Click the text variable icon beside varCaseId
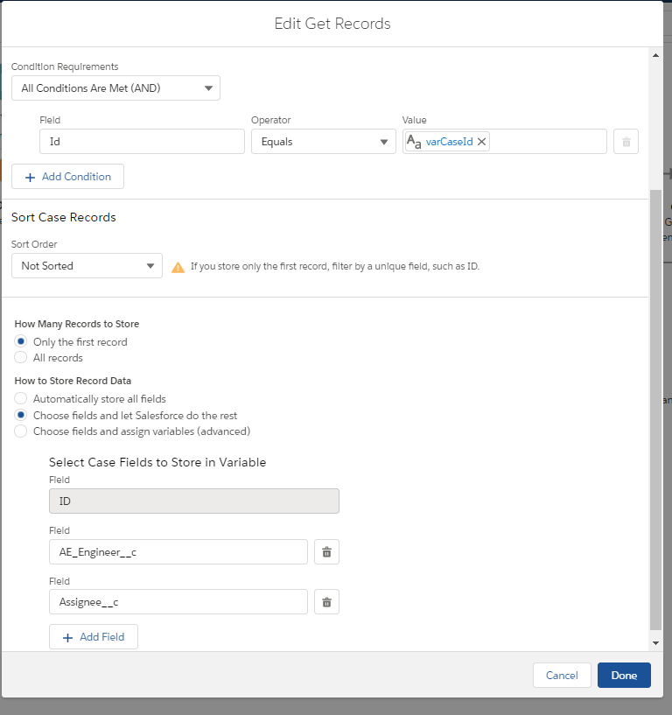This screenshot has width=672, height=715. click(414, 142)
